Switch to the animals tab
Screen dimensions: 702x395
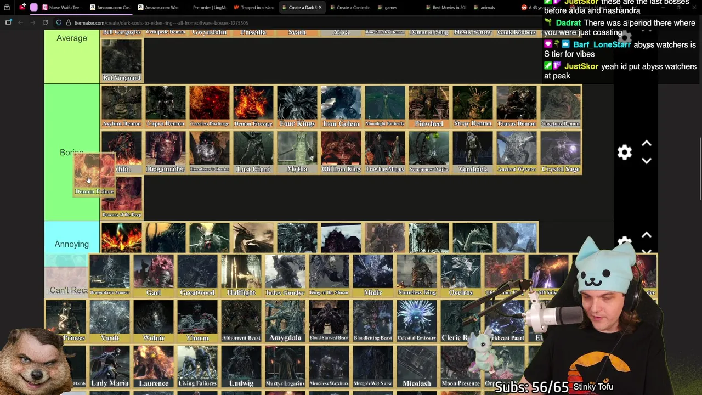(x=488, y=8)
